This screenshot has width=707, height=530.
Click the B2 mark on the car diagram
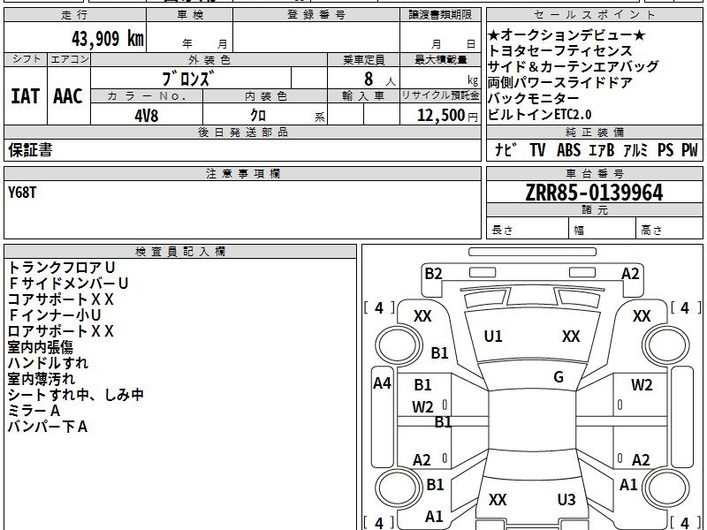point(433,274)
